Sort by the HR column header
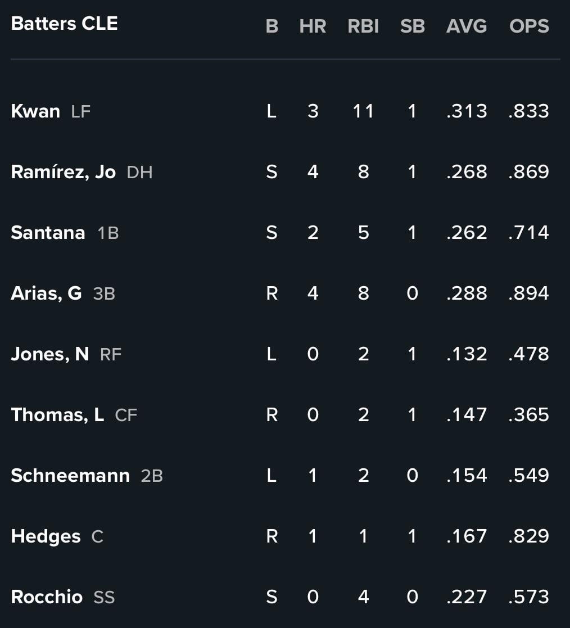Screen dimensions: 570x628 tap(313, 26)
